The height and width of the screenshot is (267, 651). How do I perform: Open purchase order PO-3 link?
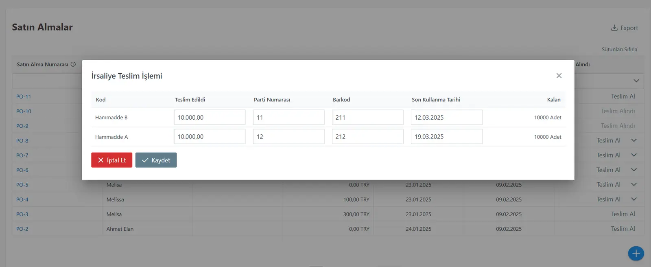pos(22,214)
